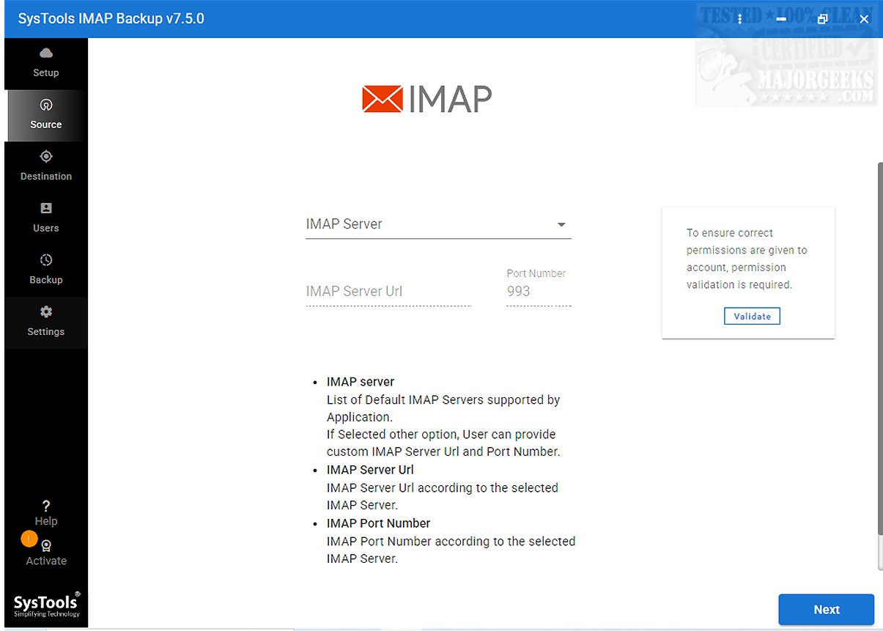
Task: Open the Settings tab label
Action: (46, 332)
